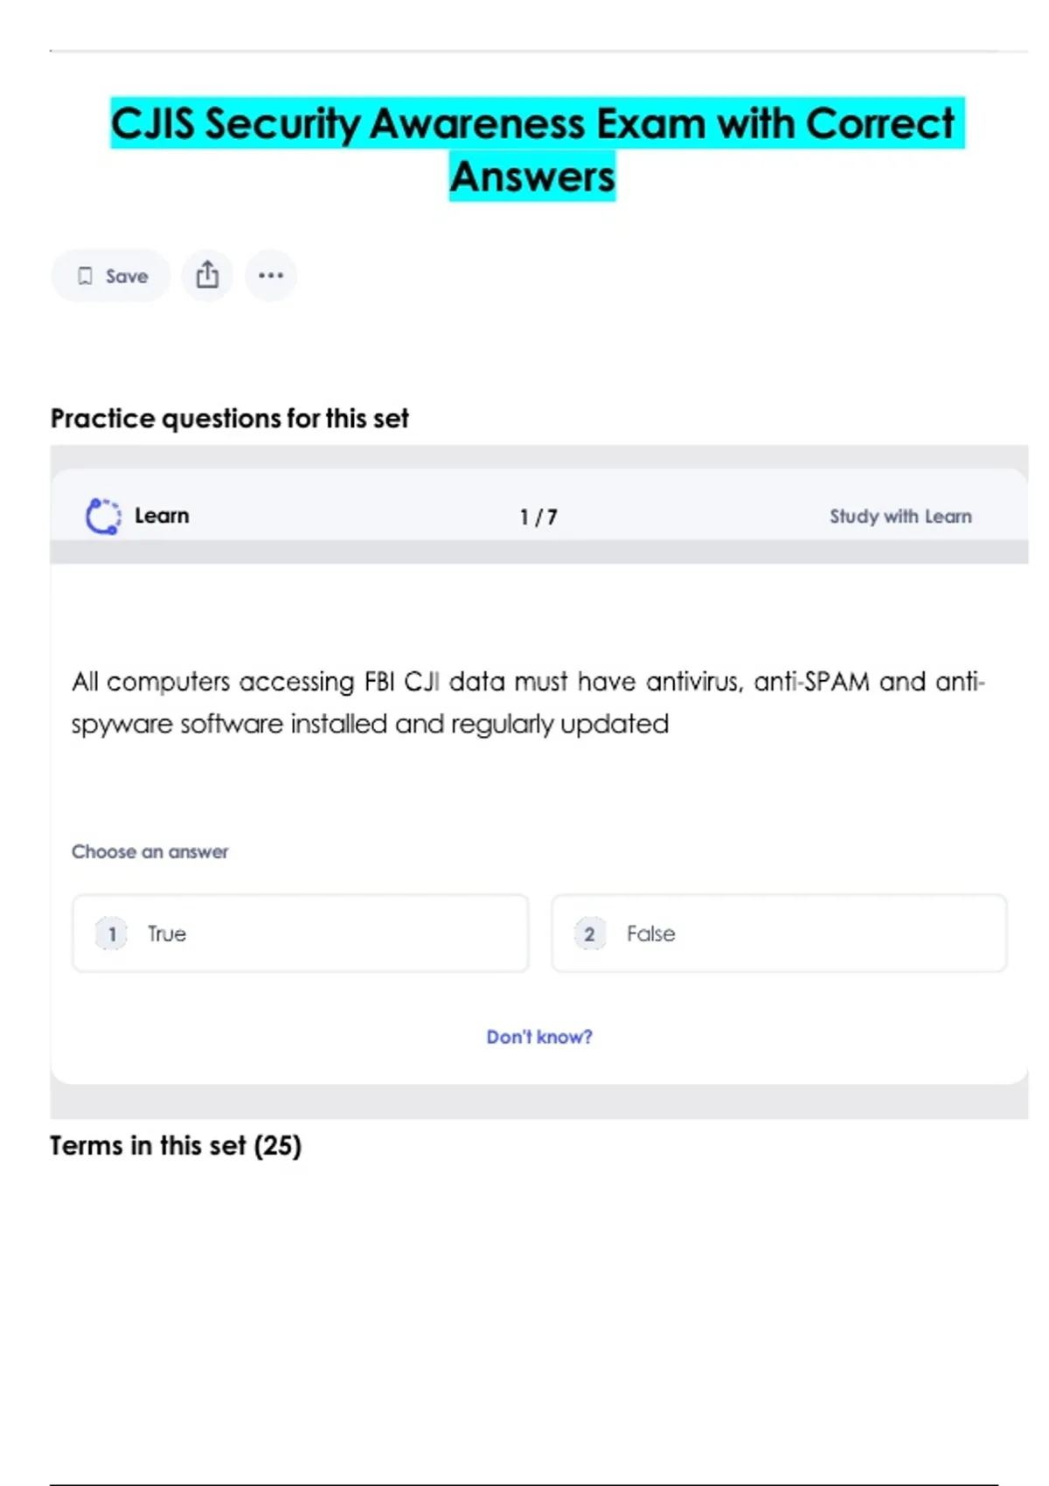This screenshot has width=1049, height=1486.
Task: Click the highlighted word "Answers" in title
Action: pos(532,177)
